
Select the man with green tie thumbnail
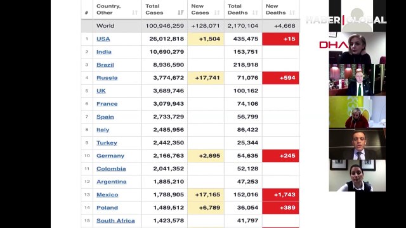coord(357,80)
